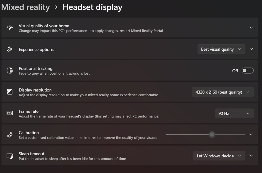This screenshot has width=262, height=173.
Task: Click the Display resolution icon
Action: [10, 92]
